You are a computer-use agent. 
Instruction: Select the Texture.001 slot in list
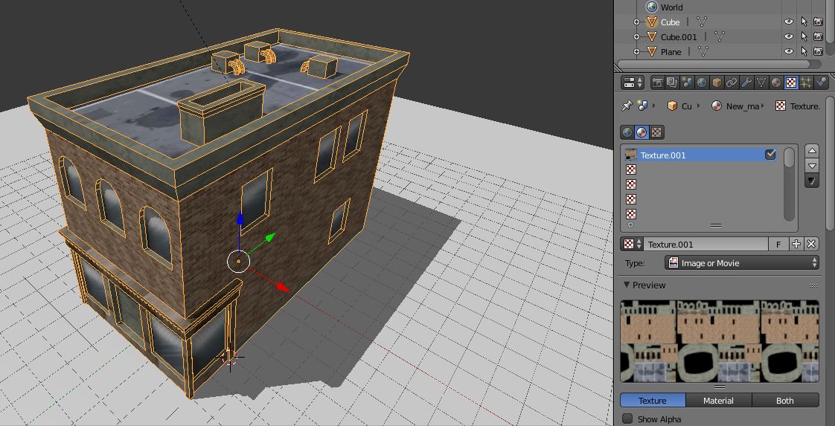click(x=701, y=155)
